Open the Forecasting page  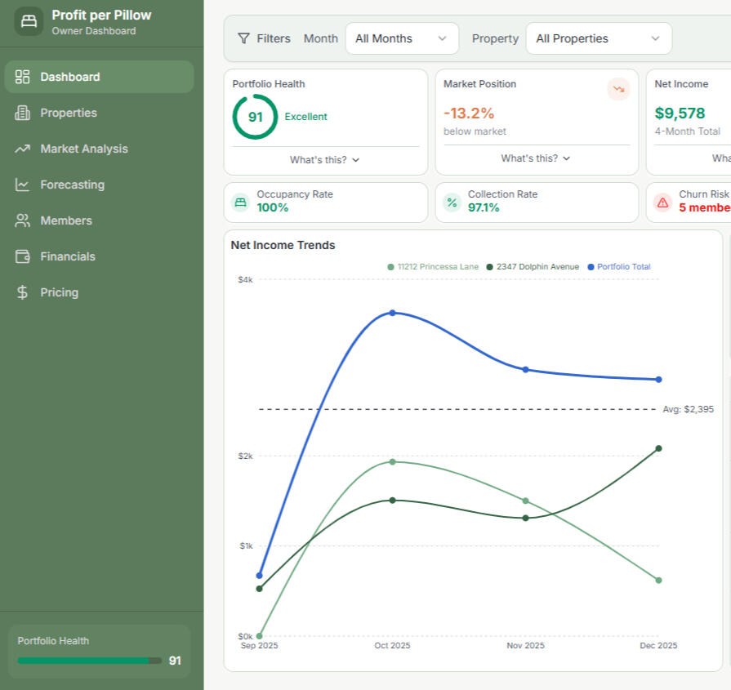click(73, 185)
